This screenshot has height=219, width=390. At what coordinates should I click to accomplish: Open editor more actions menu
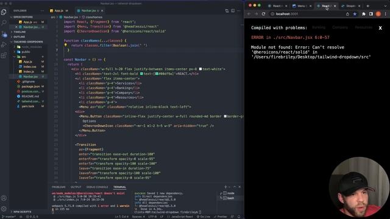coord(239,11)
